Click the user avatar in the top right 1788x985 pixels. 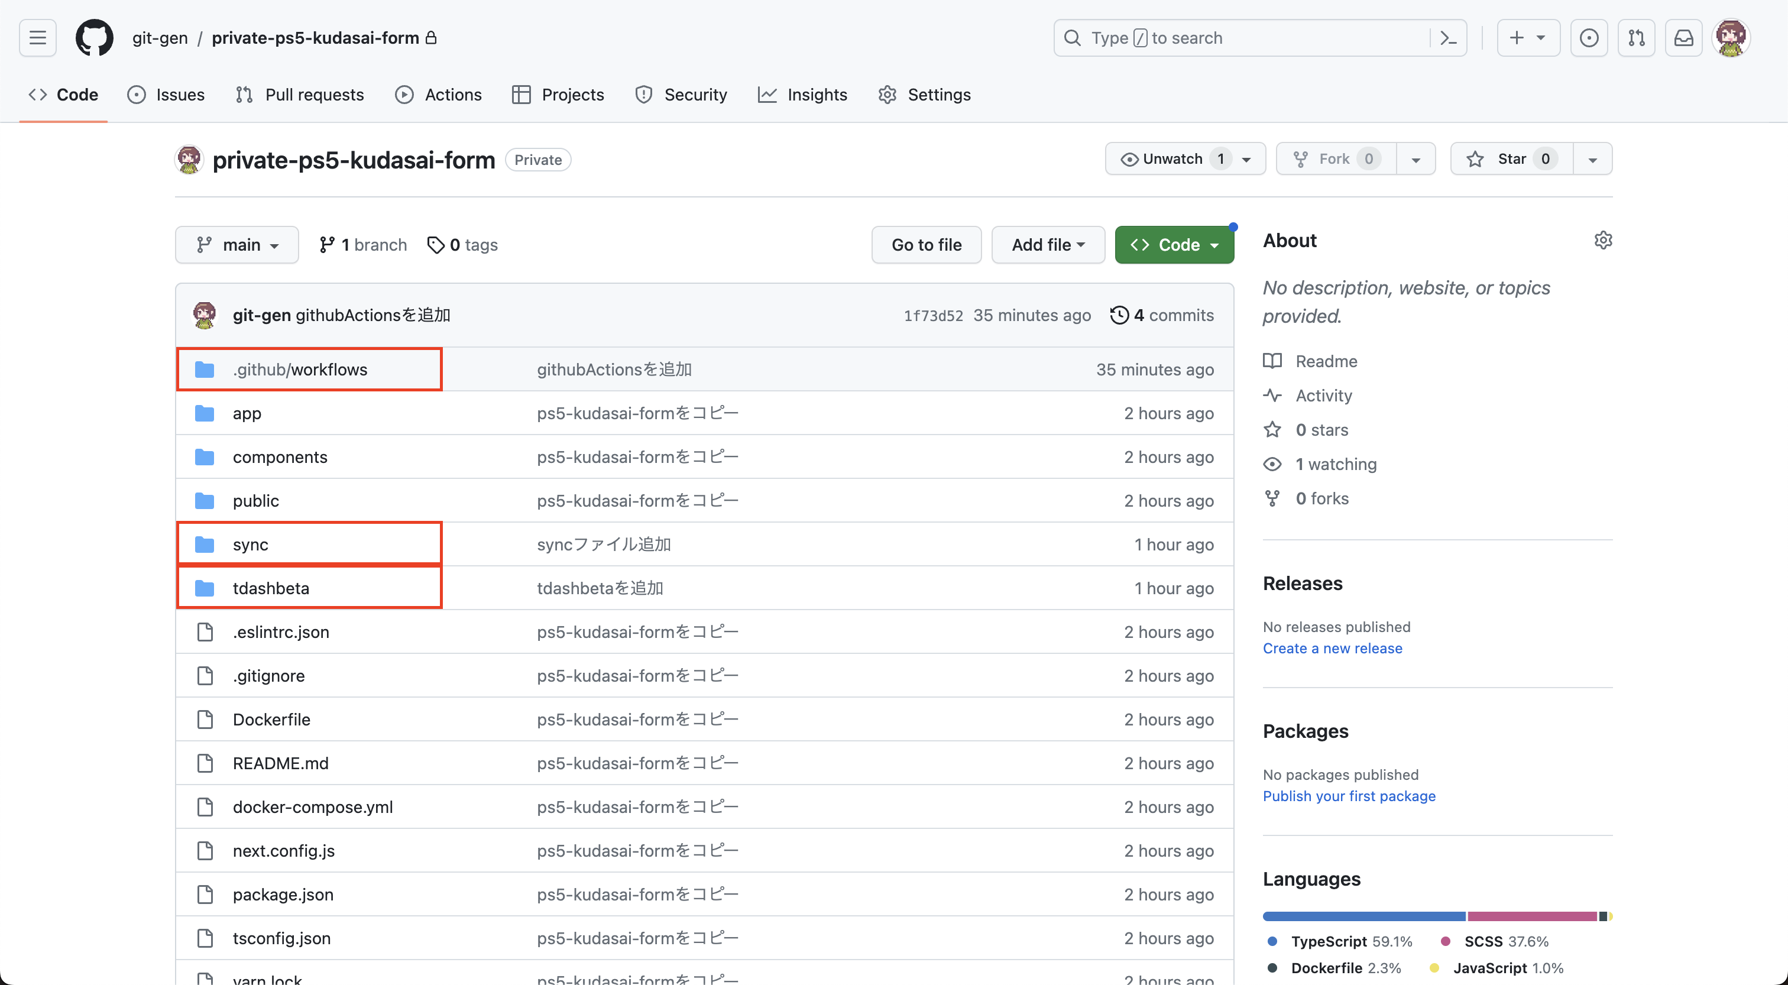click(x=1731, y=37)
